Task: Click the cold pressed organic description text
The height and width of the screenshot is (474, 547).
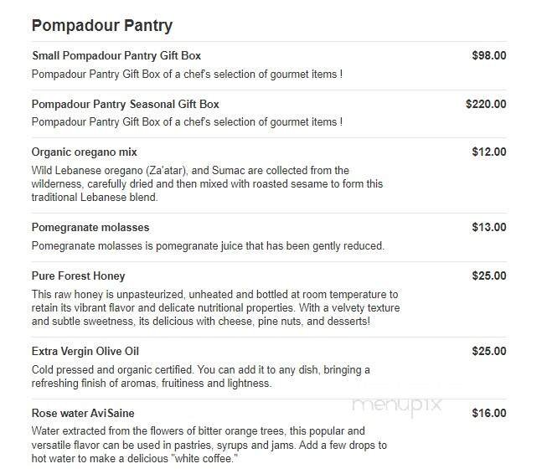Action: [188, 376]
